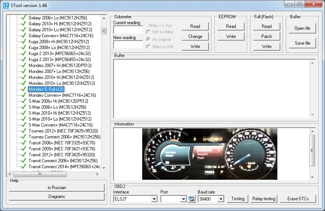
Task: Select Transit 2009+ (NEC 70F3421+93C76)
Action: [x=62, y=149]
